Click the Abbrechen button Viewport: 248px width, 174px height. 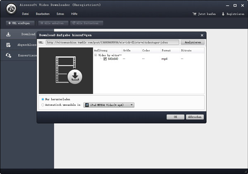tap(195, 117)
